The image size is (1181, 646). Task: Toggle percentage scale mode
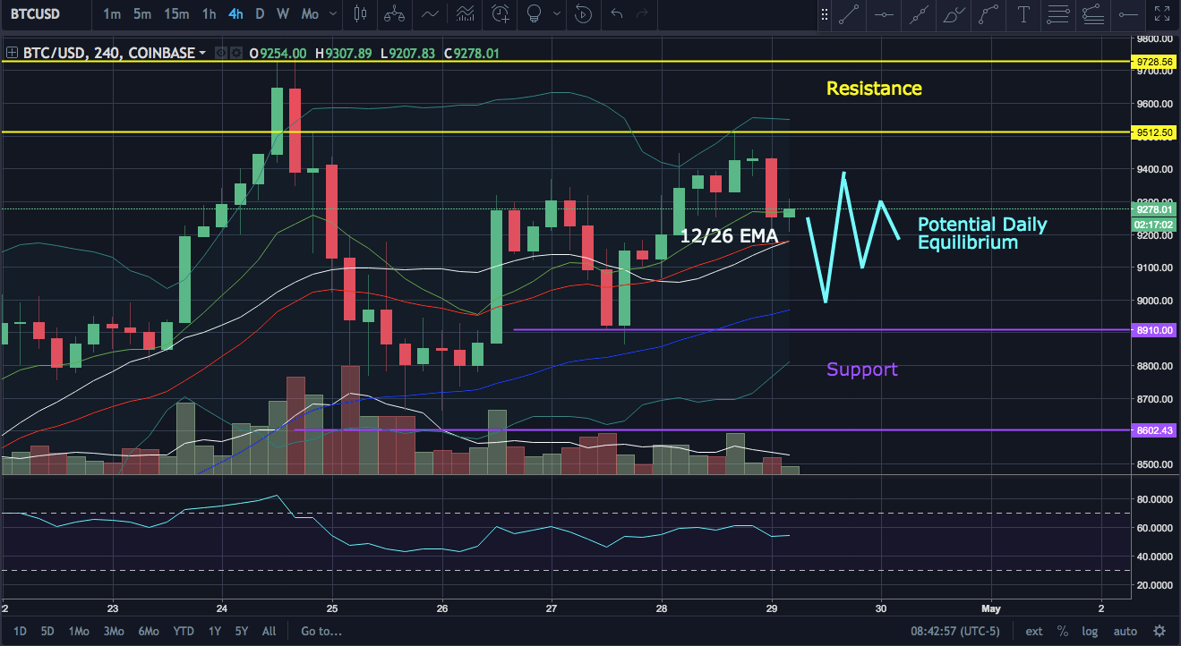[x=1063, y=631]
